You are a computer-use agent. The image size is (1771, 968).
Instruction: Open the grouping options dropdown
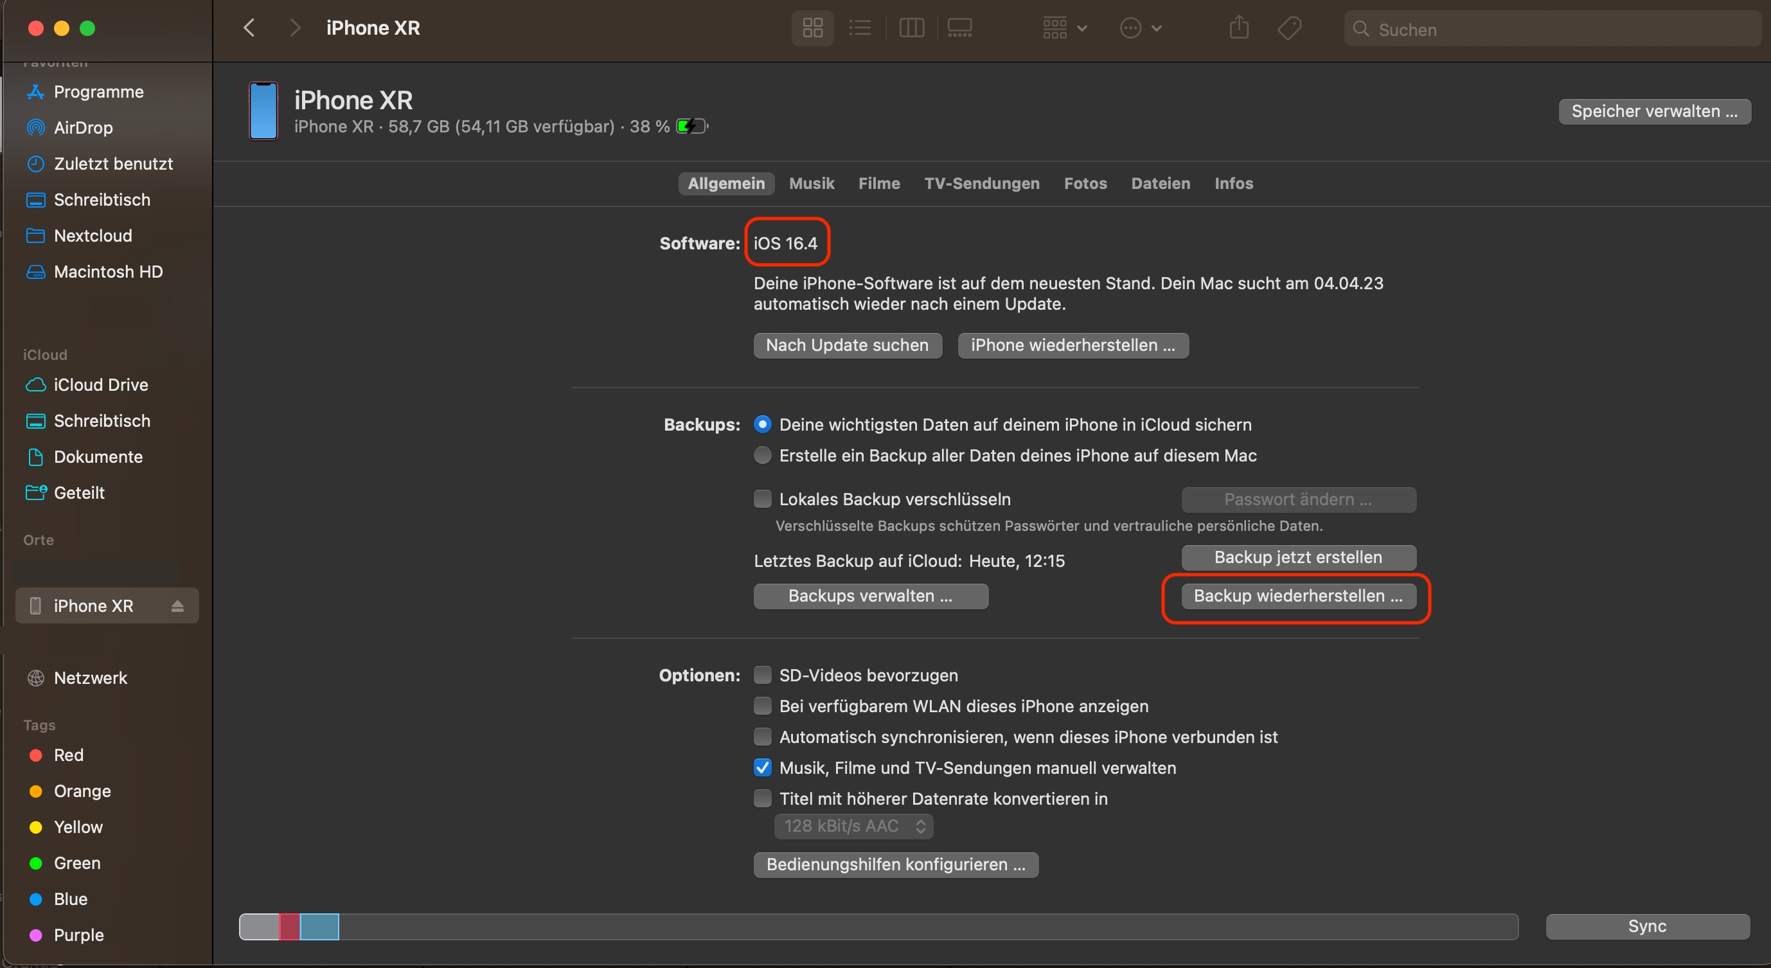click(x=1064, y=28)
